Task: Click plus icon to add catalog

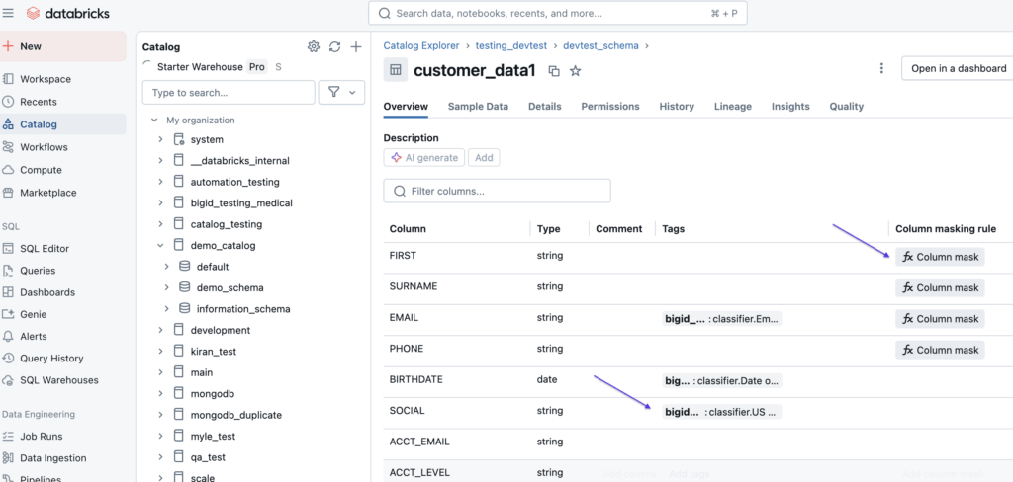Action: pos(356,46)
